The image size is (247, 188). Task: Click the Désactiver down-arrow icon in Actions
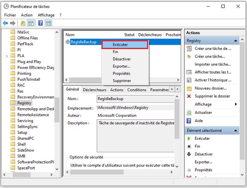[189, 154]
